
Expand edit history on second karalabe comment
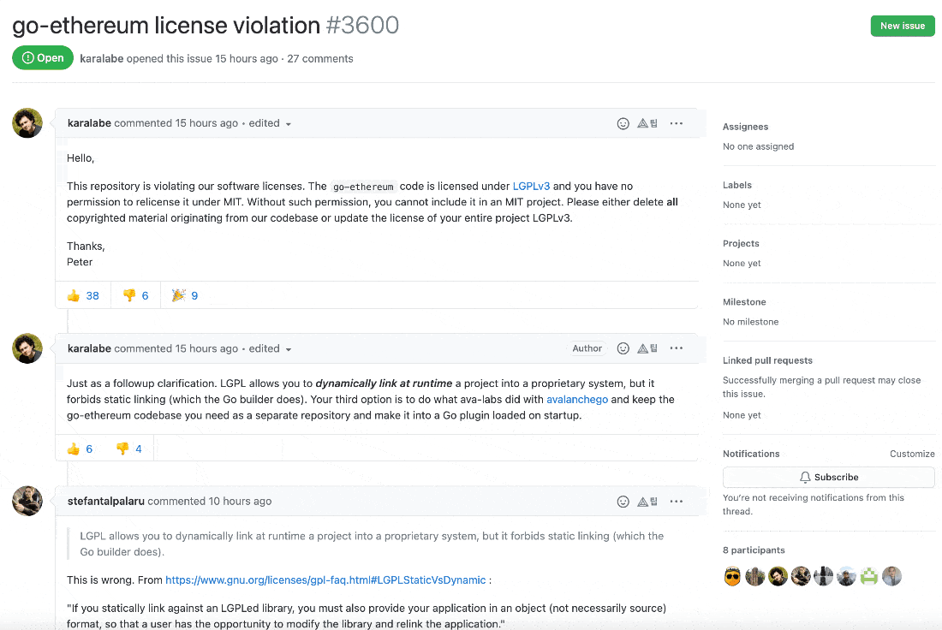270,348
